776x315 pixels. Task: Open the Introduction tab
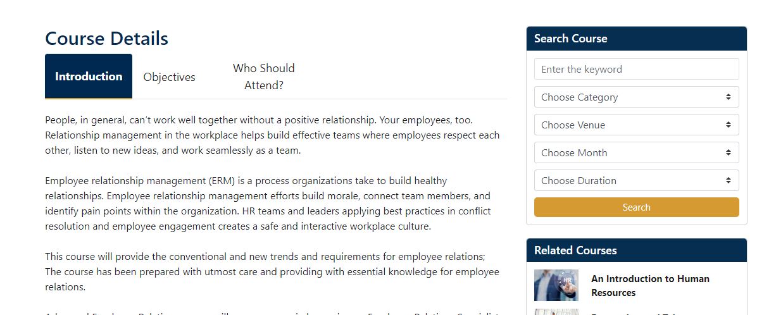coord(89,77)
